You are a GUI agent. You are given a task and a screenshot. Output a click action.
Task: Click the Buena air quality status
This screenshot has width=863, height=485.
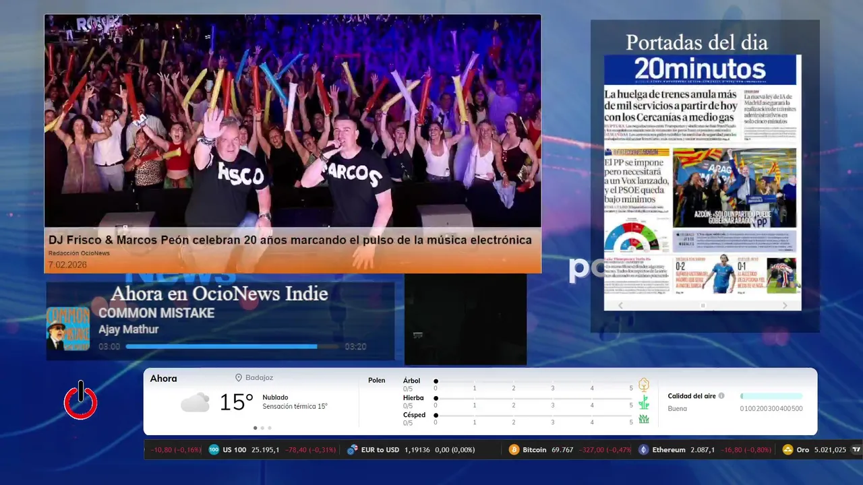[678, 408]
